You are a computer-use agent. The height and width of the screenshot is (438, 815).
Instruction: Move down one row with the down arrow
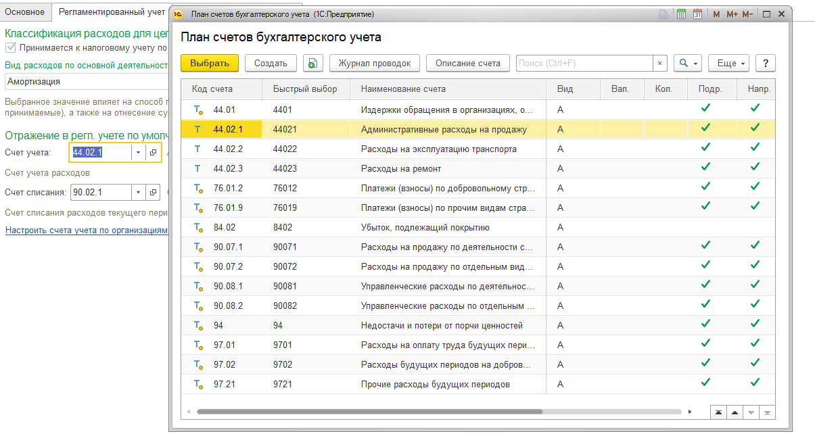tap(751, 412)
